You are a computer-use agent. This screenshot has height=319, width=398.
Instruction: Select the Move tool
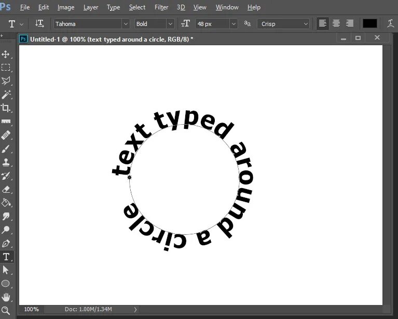click(6, 54)
